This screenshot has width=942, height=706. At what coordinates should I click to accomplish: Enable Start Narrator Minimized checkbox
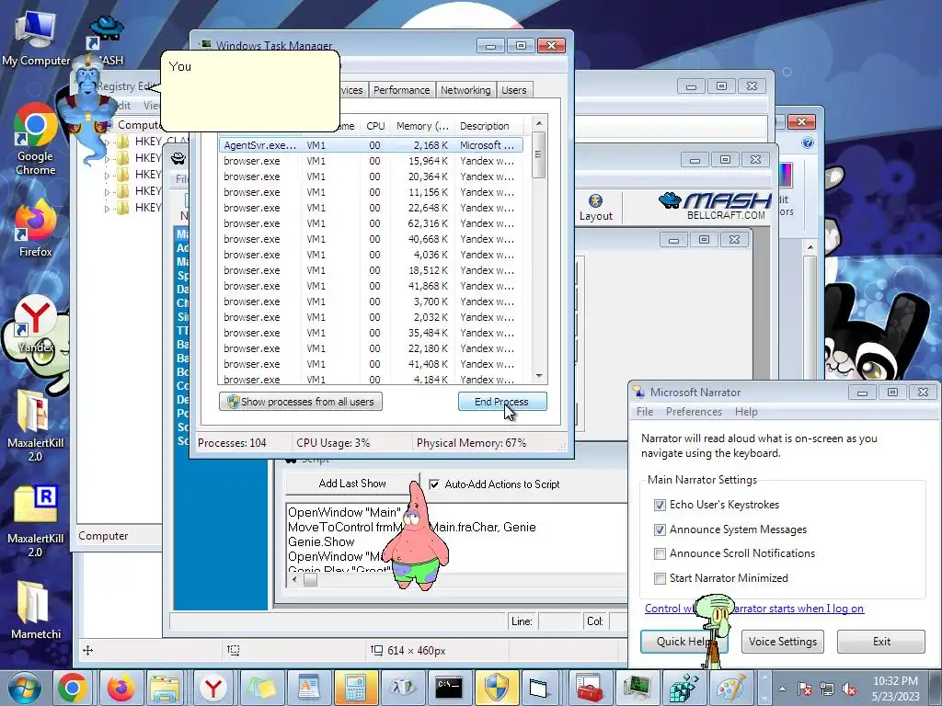tap(660, 578)
